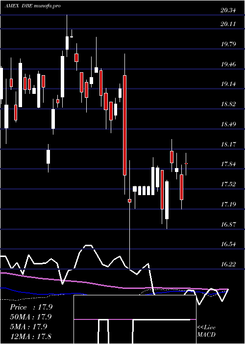The image size is (245, 344).
Task: Click the 18.49 price axis label
Action: coord(228,124)
